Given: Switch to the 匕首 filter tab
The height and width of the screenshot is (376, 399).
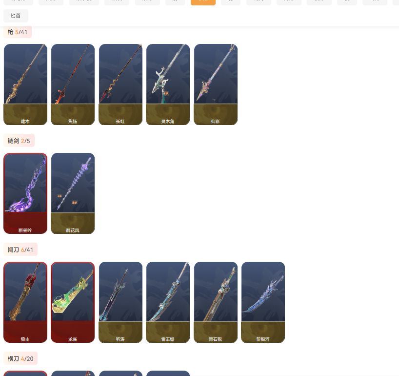Looking at the screenshot, I should (16, 16).
